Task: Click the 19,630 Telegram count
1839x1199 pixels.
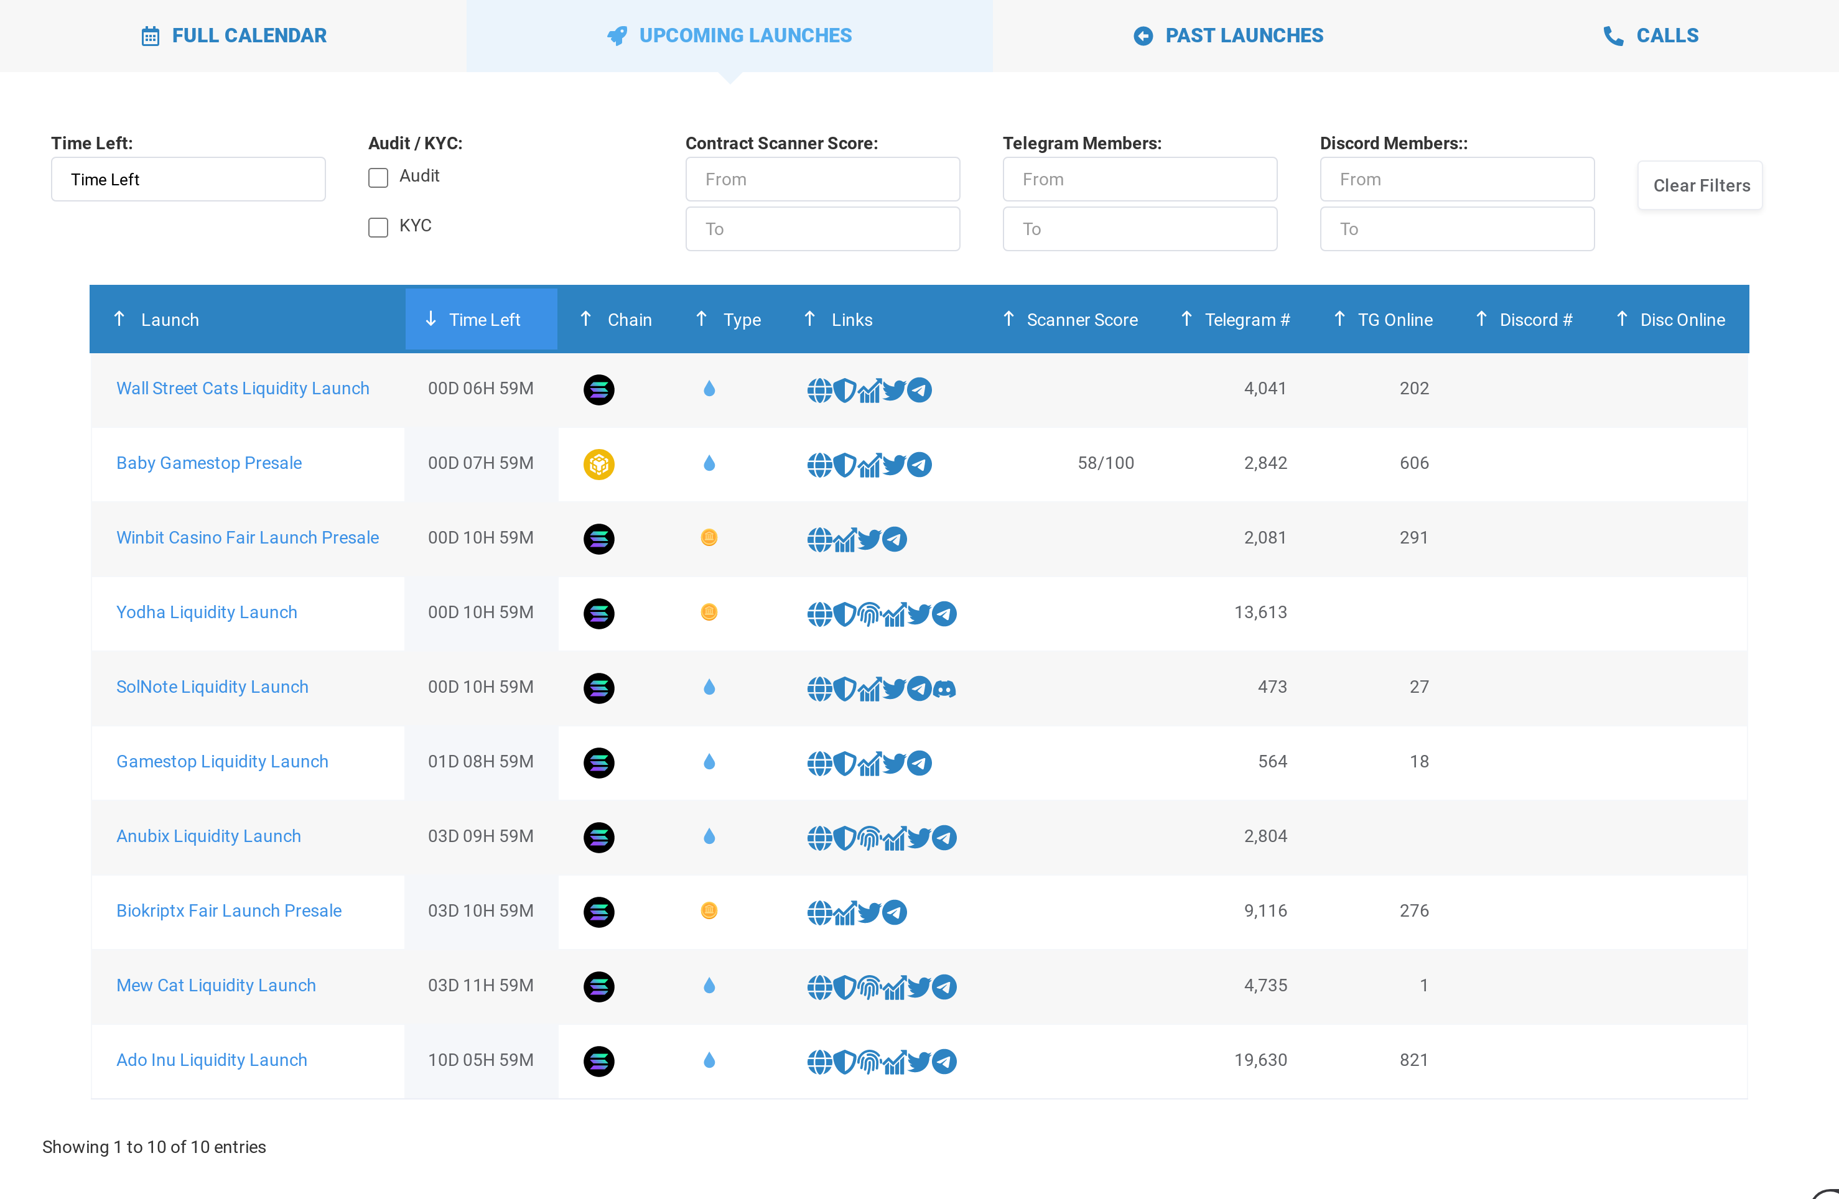Action: click(1260, 1060)
